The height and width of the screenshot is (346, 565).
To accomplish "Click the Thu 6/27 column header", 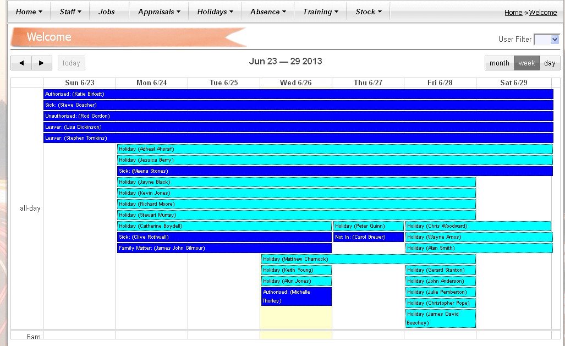I will 368,83.
